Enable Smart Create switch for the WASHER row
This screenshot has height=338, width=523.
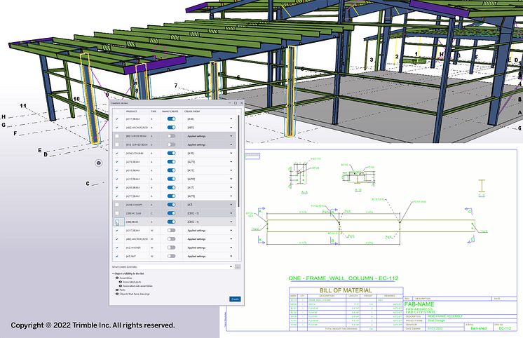170,248
